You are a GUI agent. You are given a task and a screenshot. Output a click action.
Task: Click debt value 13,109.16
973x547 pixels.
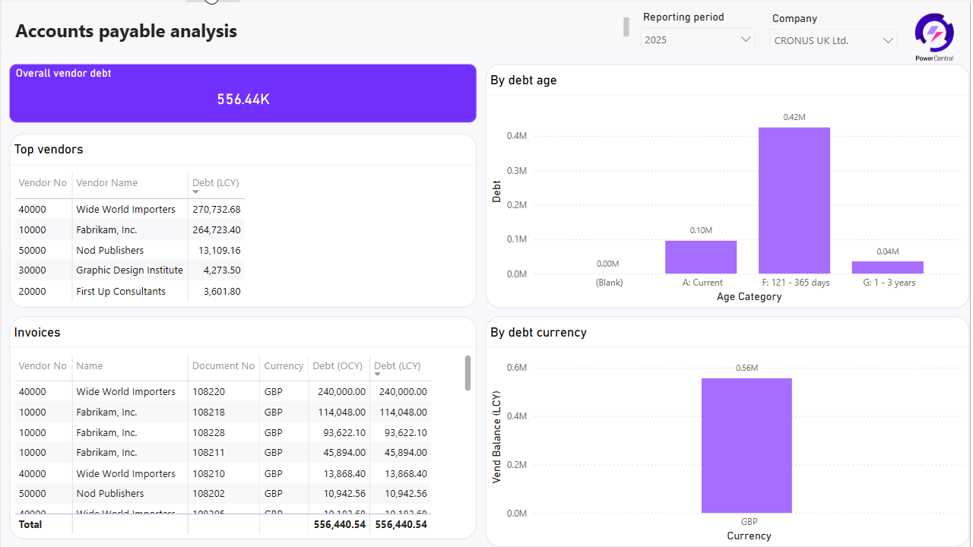[x=220, y=250]
